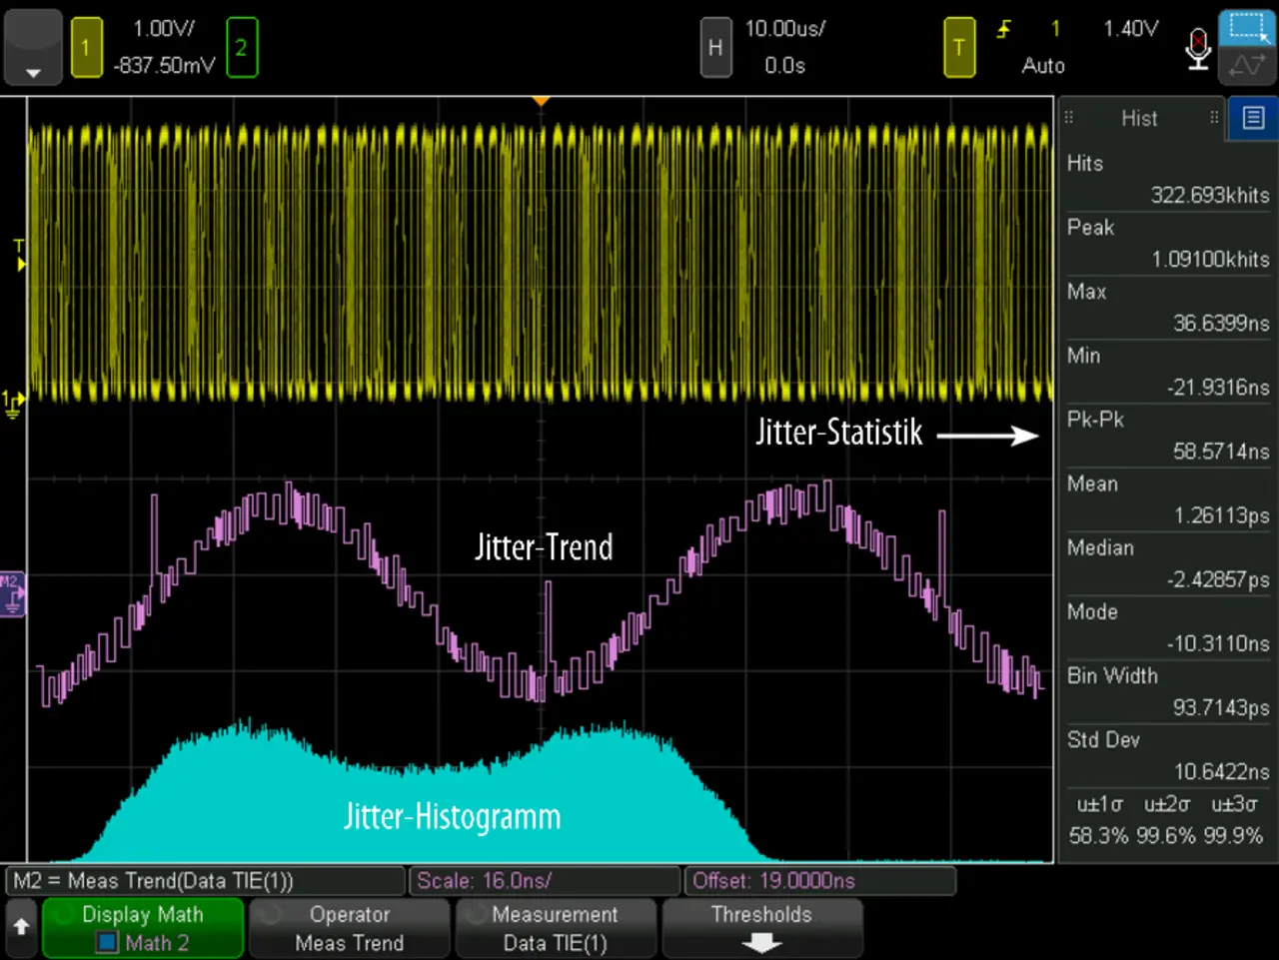Click the orange trigger time reference marker

[541, 101]
